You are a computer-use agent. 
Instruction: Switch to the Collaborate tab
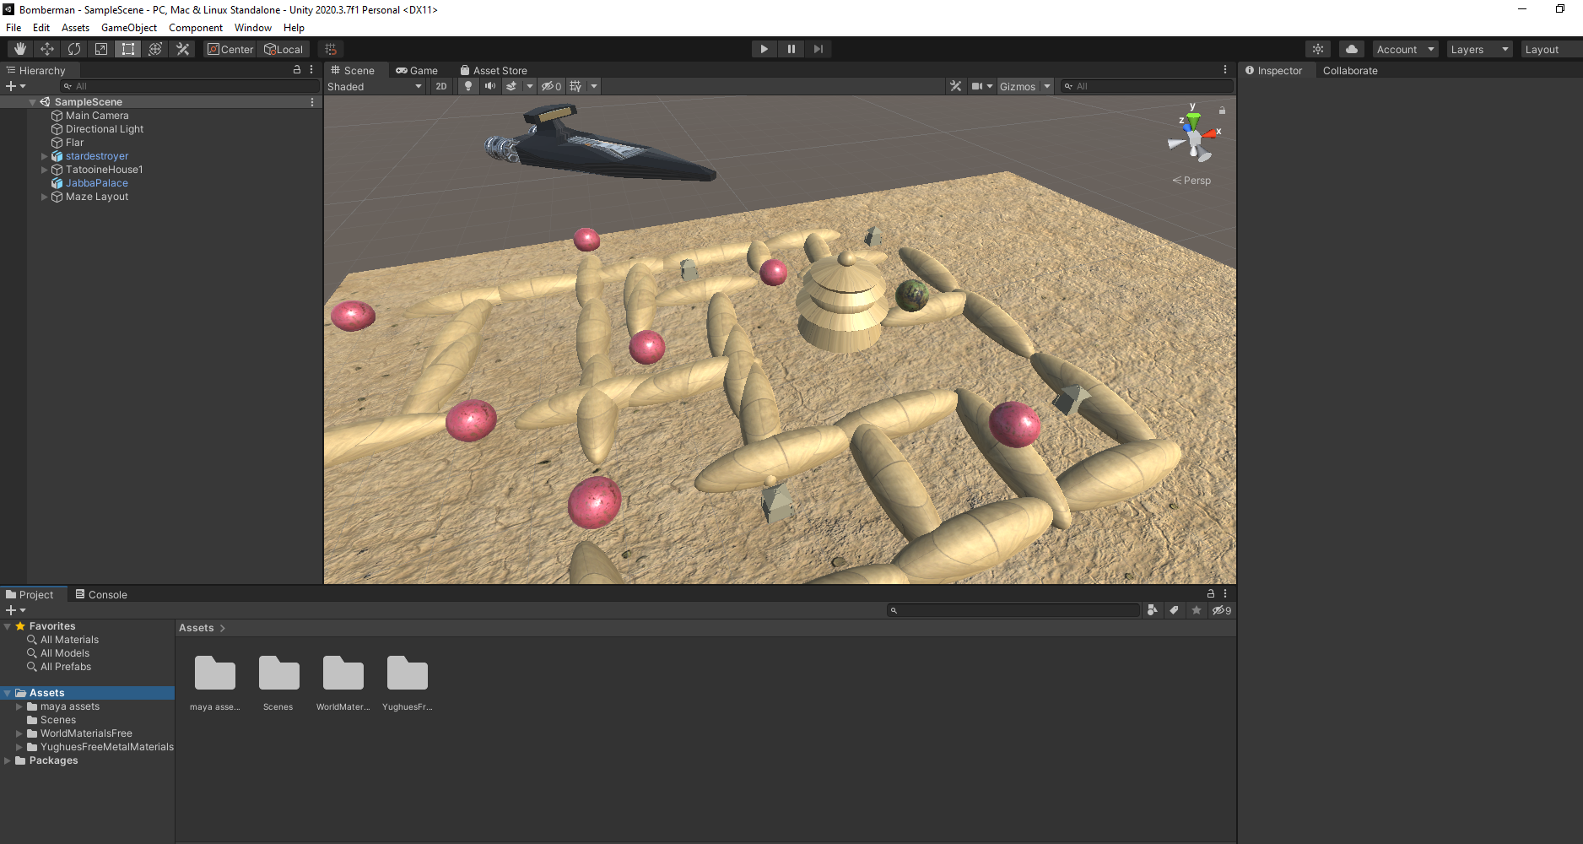pos(1350,71)
